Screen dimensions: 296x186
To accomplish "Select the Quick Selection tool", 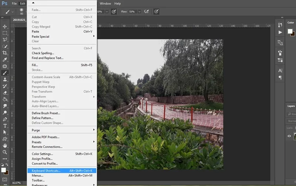I will click(x=5, y=46).
